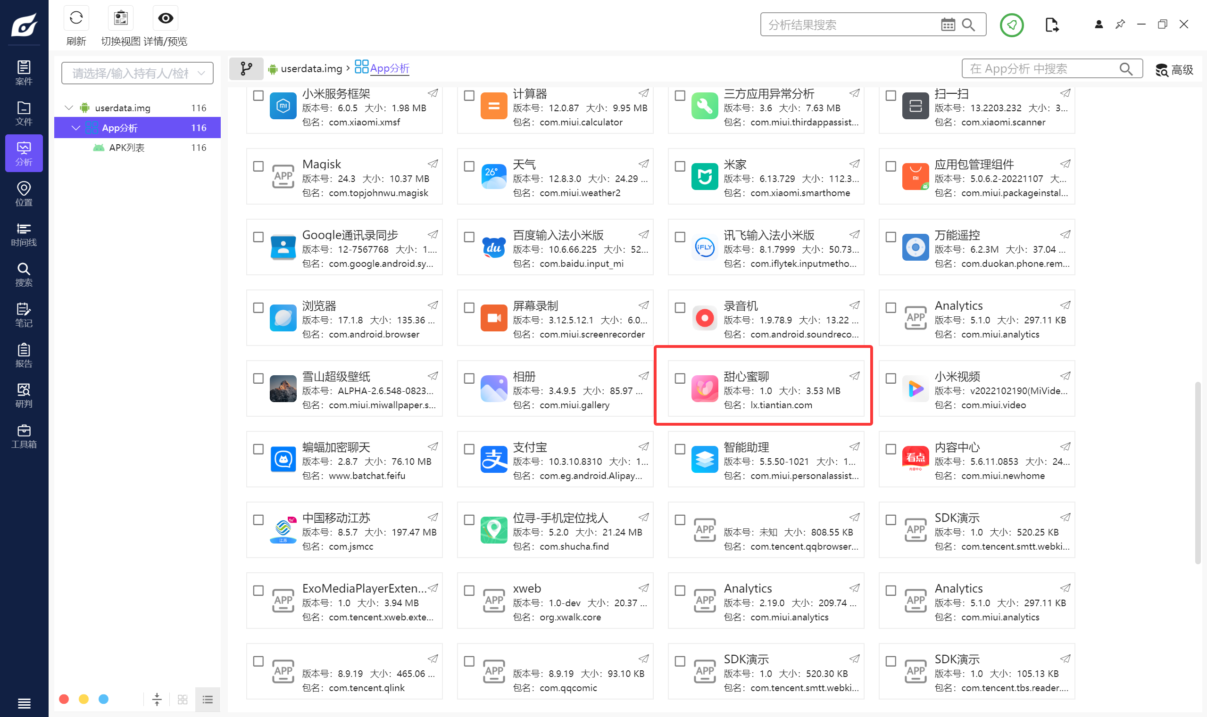Open 高级 advanced search
This screenshot has height=717, width=1207.
click(1174, 70)
